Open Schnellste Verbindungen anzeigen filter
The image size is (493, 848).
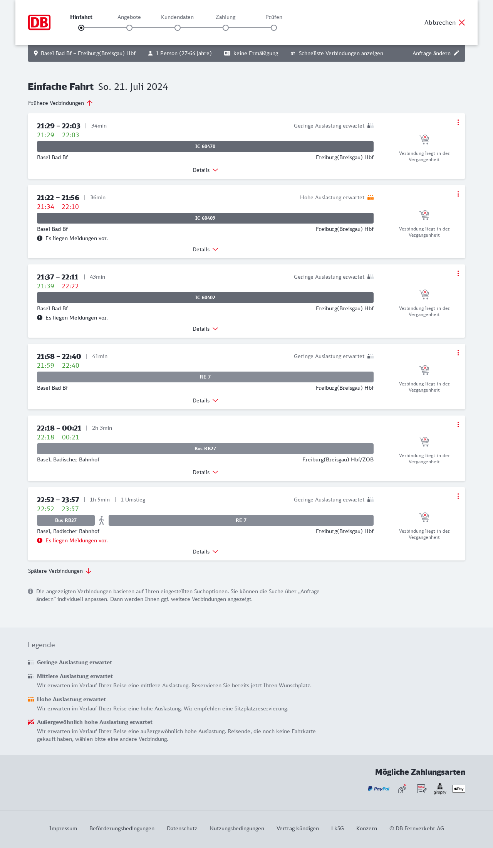coord(337,53)
